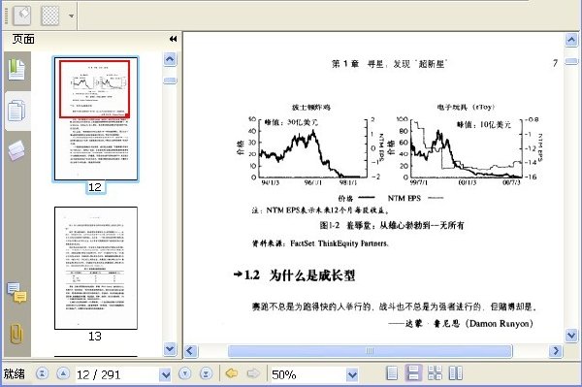582x387 pixels.
Task: Go to previous page button
Action: click(63, 373)
